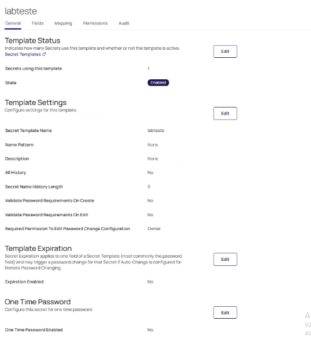The height and width of the screenshot is (342, 311).
Task: Edit the Template Status section
Action: (x=225, y=52)
